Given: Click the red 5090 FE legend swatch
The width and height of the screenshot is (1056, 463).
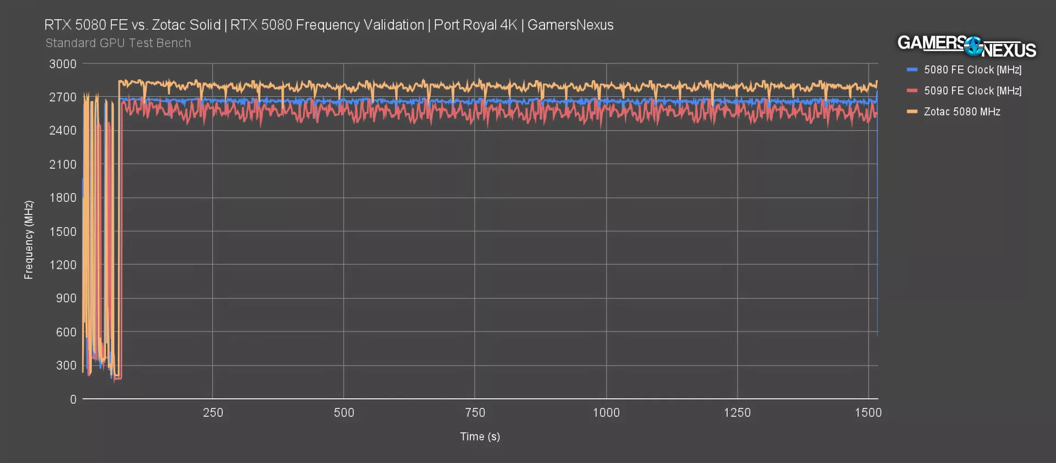Looking at the screenshot, I should click(x=912, y=91).
